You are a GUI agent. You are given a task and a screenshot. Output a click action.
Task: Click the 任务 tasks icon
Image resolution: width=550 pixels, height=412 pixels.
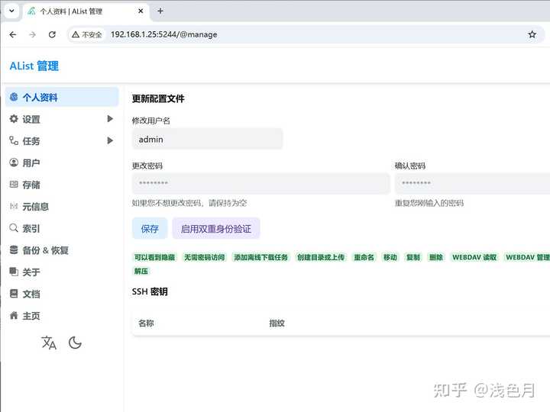click(14, 141)
